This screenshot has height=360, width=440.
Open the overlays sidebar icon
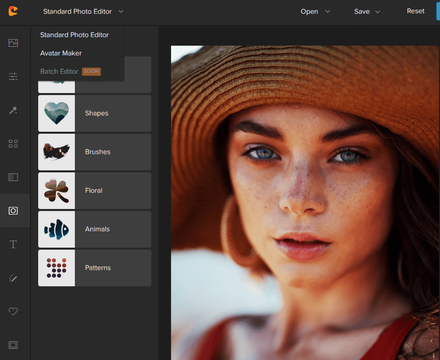coord(13,177)
